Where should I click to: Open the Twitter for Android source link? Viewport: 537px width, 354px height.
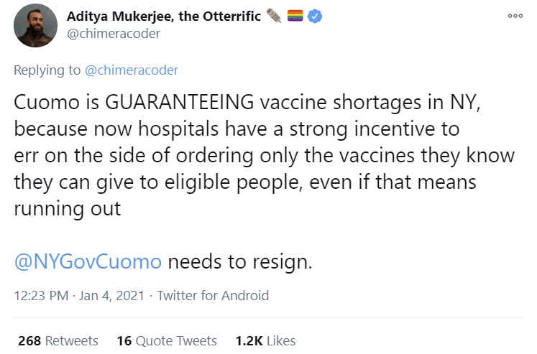pos(213,295)
